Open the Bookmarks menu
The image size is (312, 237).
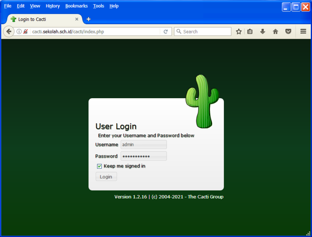coord(76,6)
